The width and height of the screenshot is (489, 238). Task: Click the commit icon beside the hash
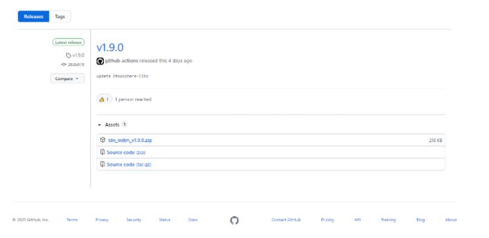pos(64,64)
